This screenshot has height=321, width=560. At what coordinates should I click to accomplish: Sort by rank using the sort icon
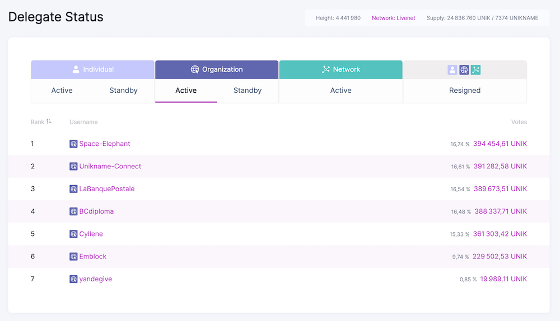click(x=49, y=121)
